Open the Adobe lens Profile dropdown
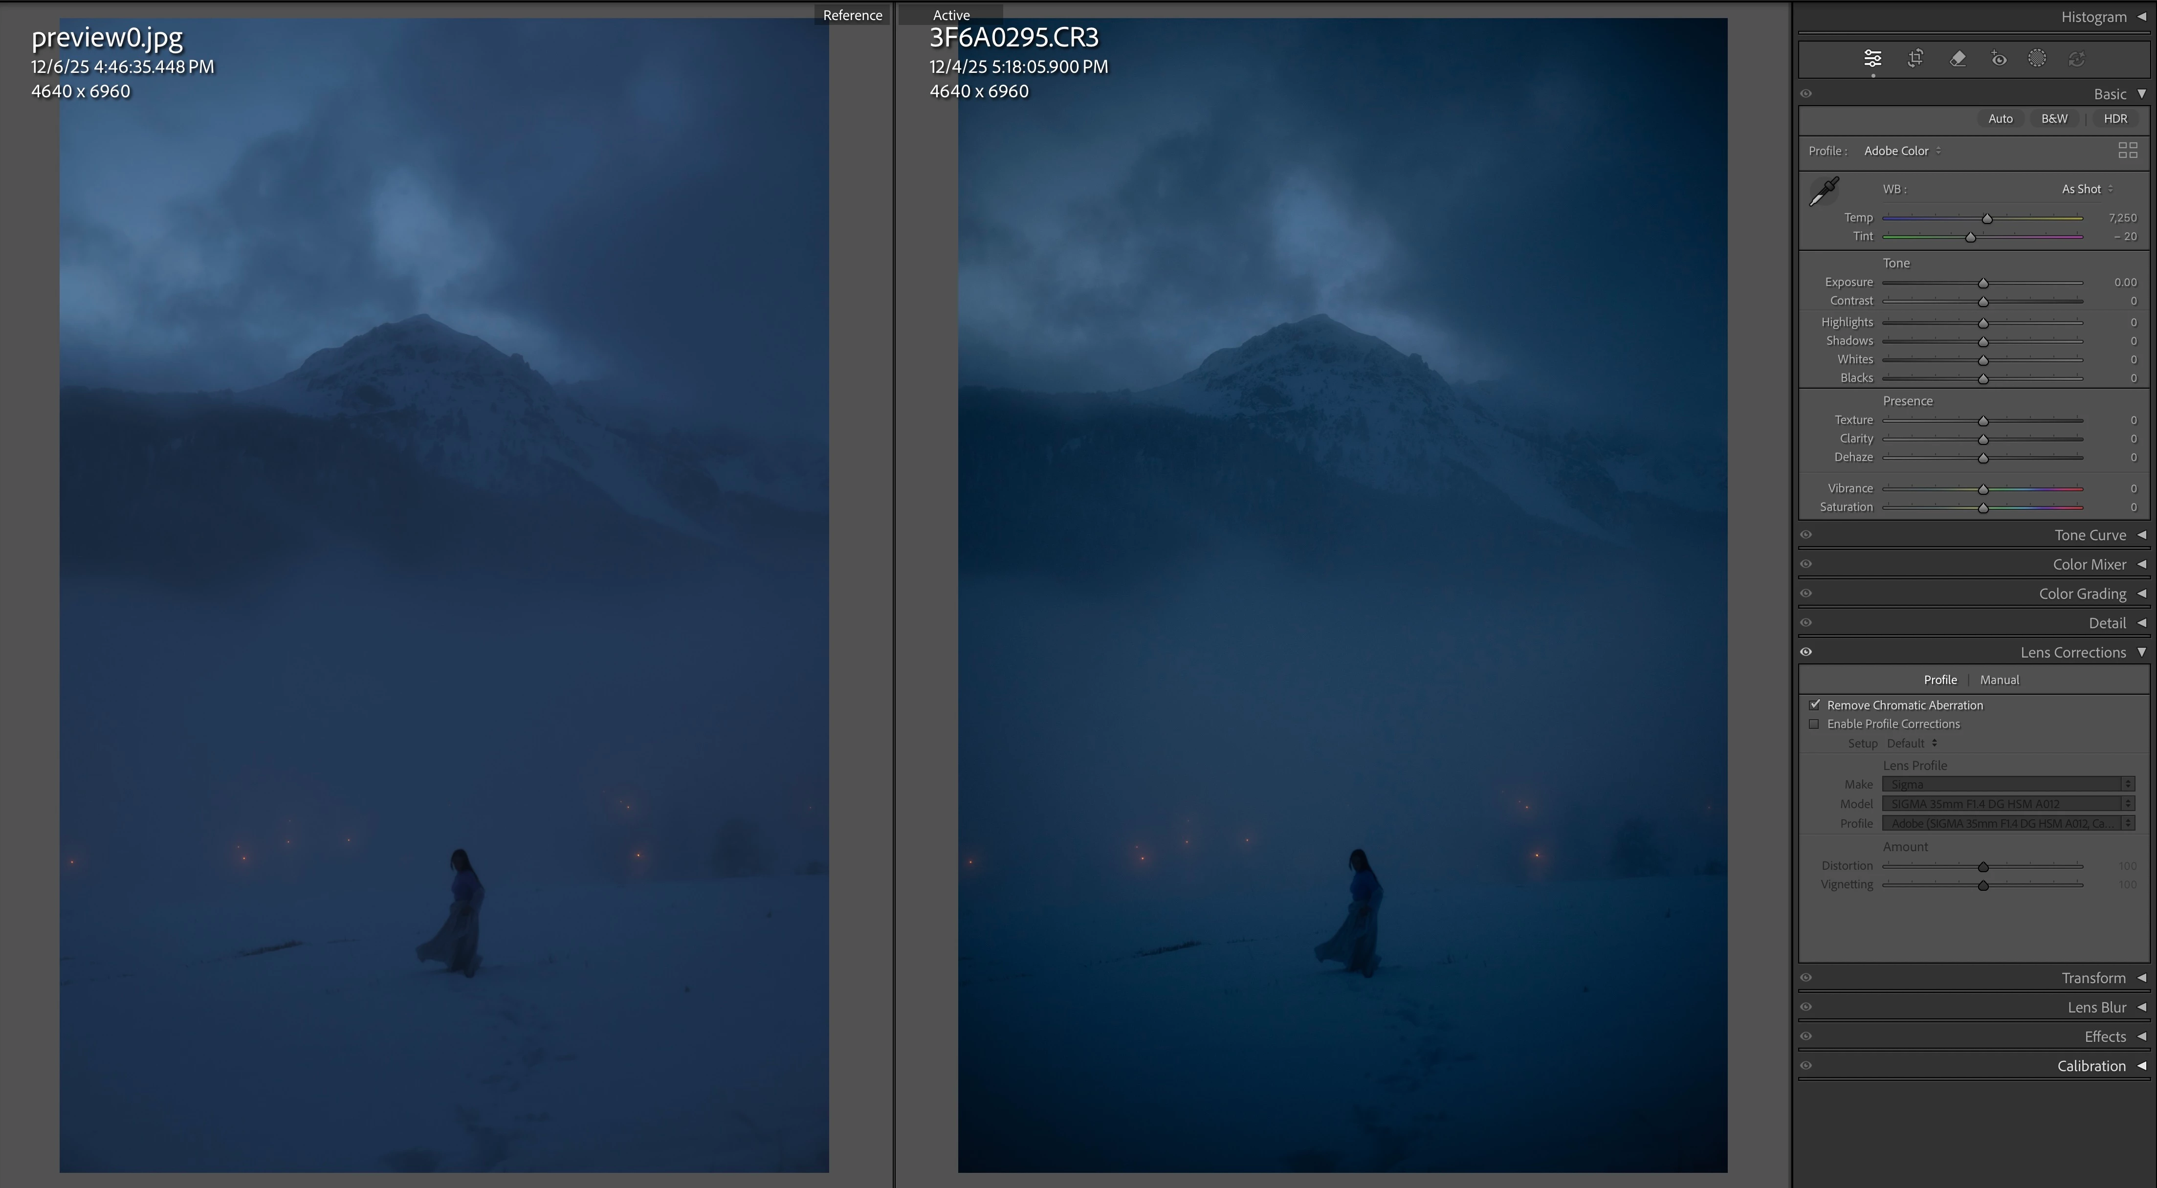This screenshot has width=2157, height=1188. (2008, 823)
